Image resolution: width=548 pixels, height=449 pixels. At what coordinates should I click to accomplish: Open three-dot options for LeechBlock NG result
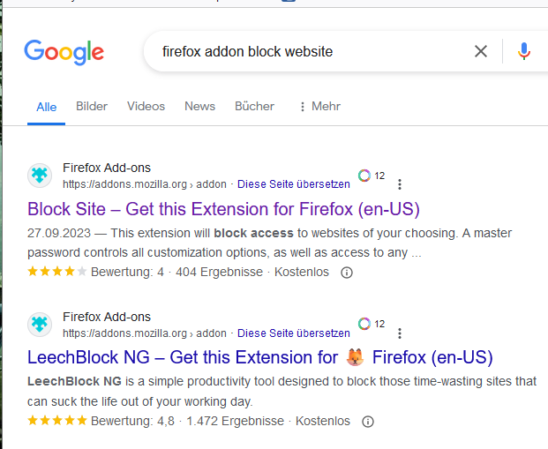pos(400,333)
